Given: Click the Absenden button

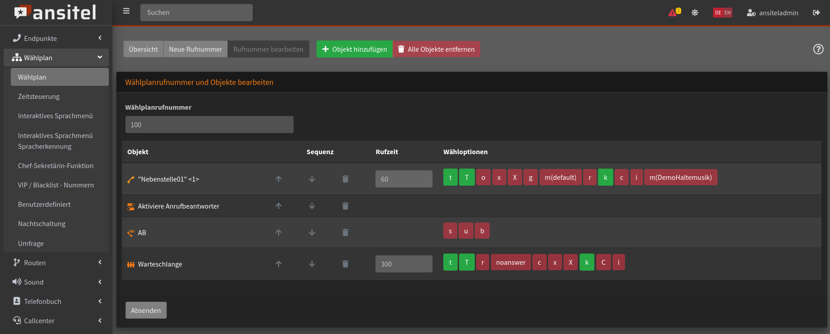Looking at the screenshot, I should point(146,310).
